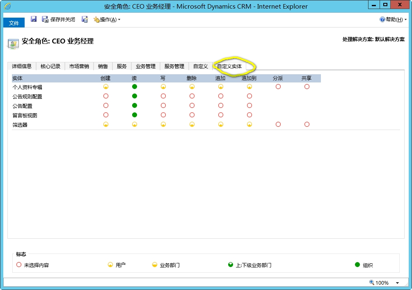Toggle 写 privilege for 个人资料专辑
Viewport: 412px width, 290px height.
click(x=163, y=87)
